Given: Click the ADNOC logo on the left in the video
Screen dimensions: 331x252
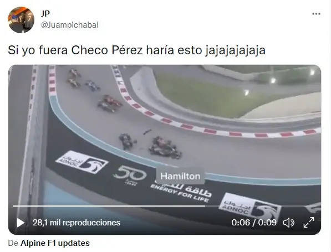Looking at the screenshot, I should [x=82, y=162].
